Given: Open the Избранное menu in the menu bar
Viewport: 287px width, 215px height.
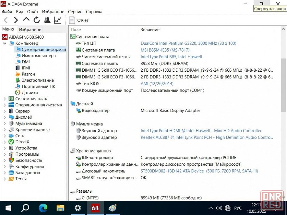Looking at the screenshot, I should point(53,12).
